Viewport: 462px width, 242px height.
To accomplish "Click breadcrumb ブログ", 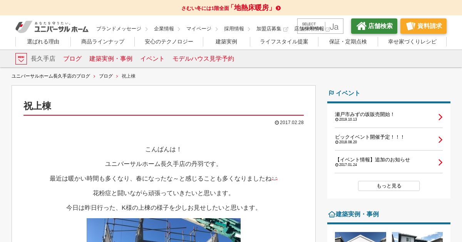I will coord(106,76).
